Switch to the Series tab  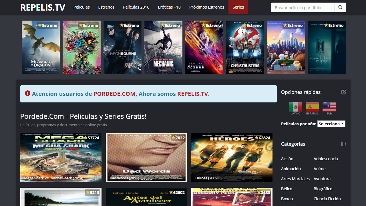pyautogui.click(x=238, y=7)
